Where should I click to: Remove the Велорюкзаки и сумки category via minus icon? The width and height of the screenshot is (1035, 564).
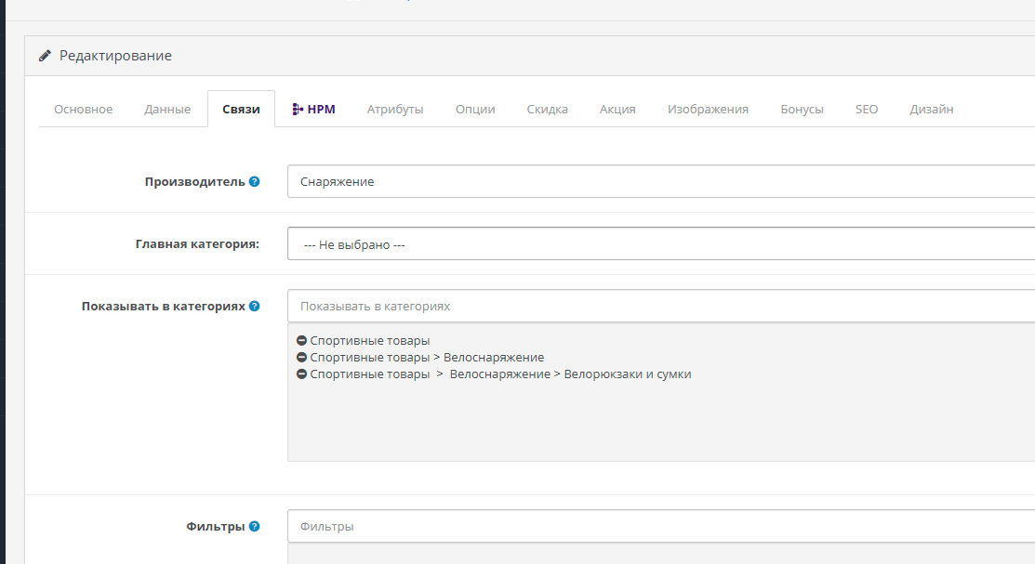[301, 374]
